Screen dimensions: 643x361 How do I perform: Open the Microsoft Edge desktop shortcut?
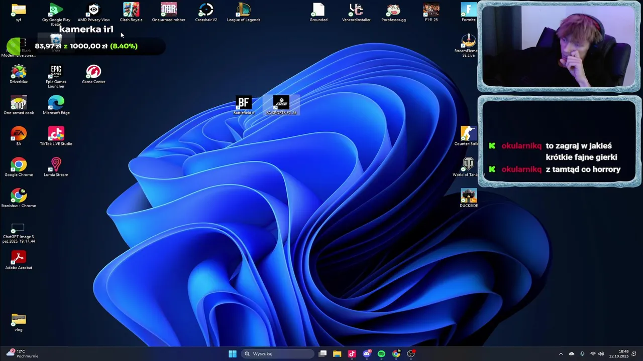point(56,105)
